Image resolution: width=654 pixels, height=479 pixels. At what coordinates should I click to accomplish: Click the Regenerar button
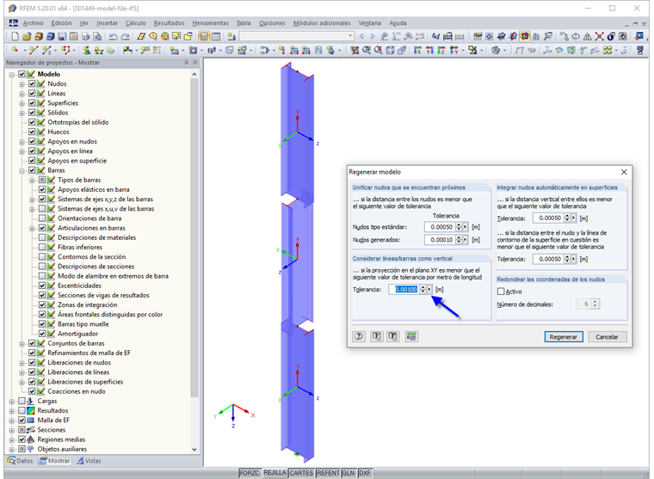pos(563,337)
